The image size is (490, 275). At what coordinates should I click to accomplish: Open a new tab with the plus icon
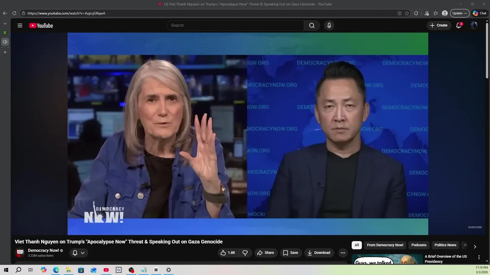(5, 52)
